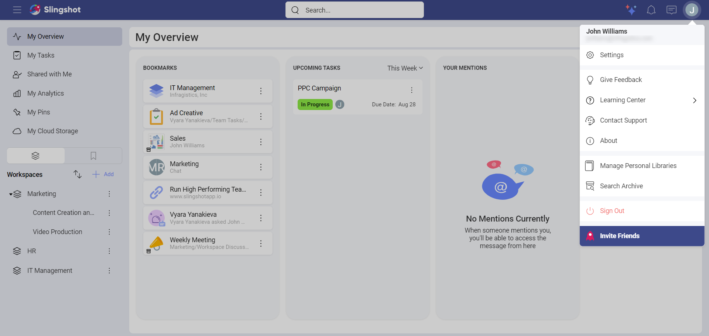Expand the Learning Center submenu
The image size is (709, 336).
pos(642,100)
